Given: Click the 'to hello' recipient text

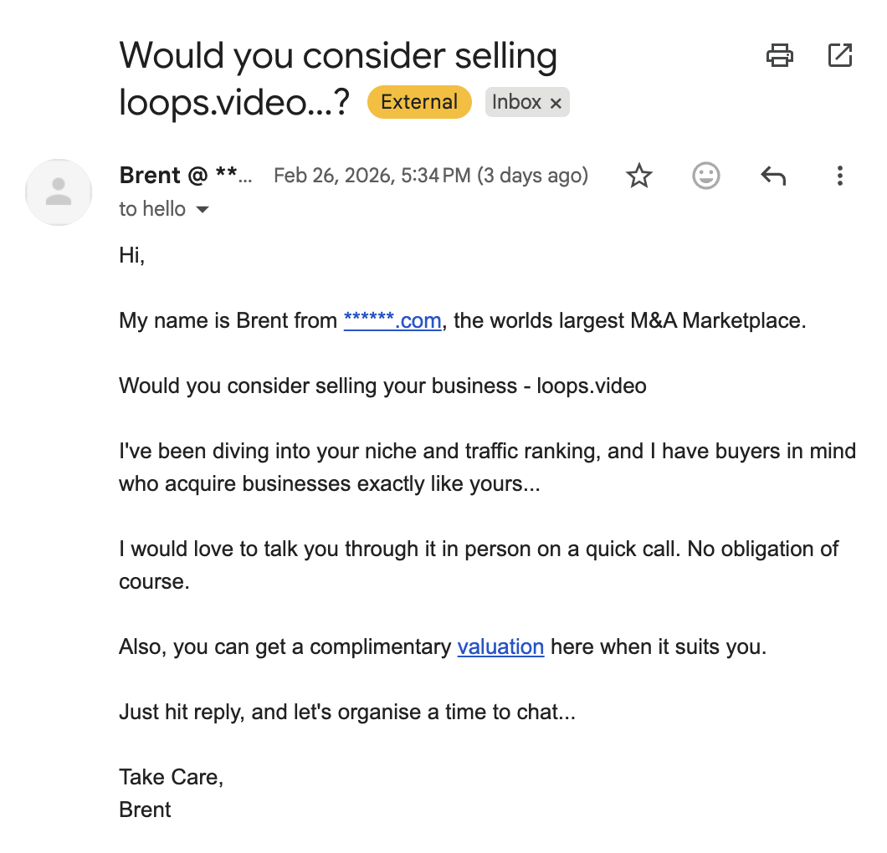Looking at the screenshot, I should pyautogui.click(x=152, y=209).
